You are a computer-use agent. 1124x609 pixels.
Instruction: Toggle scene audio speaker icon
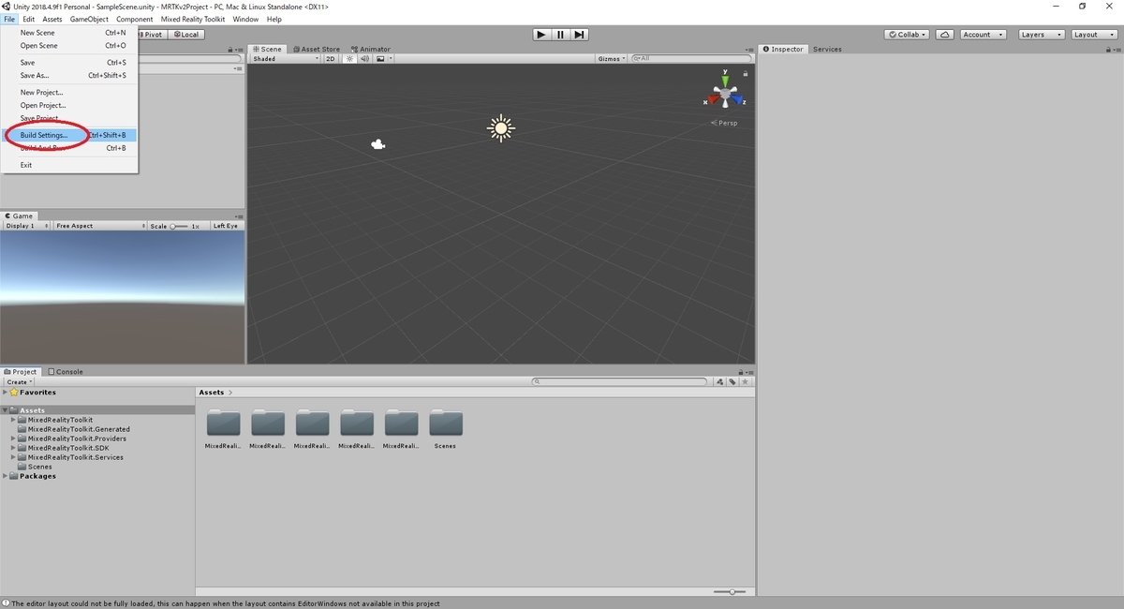pyautogui.click(x=365, y=58)
